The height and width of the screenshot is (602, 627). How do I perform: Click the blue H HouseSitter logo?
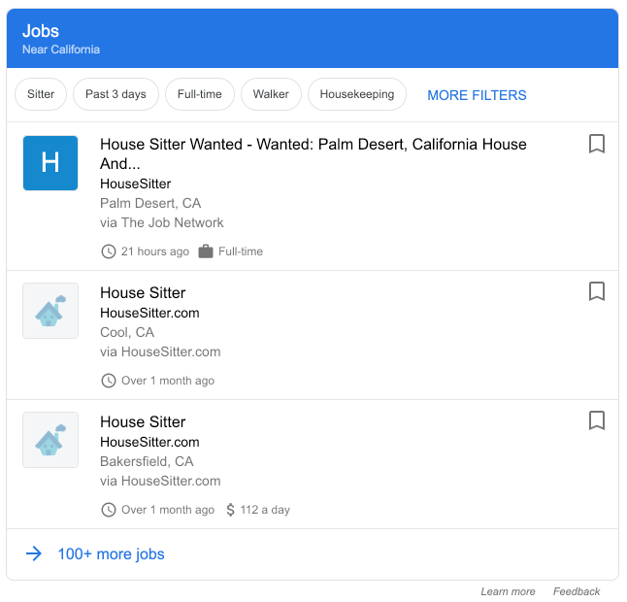(50, 163)
